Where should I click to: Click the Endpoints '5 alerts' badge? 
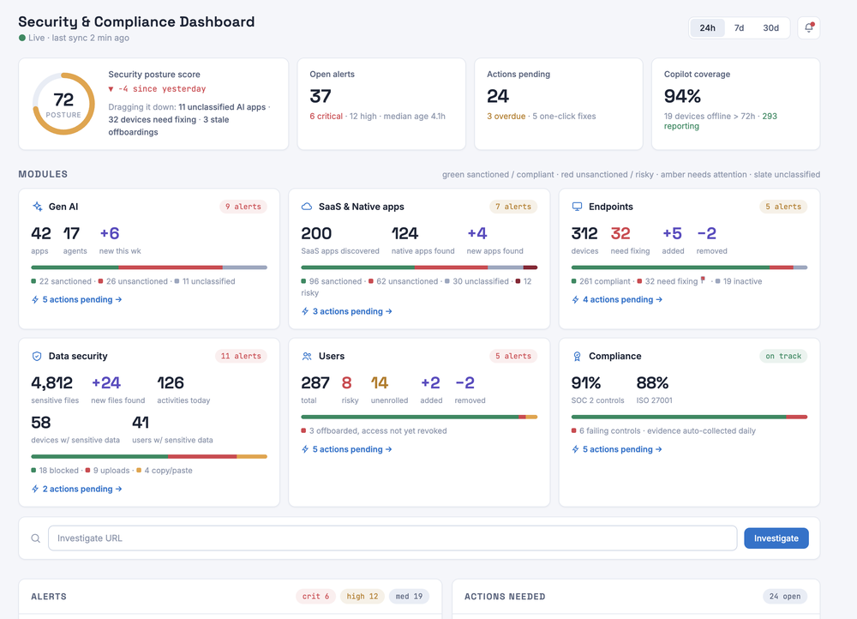pyautogui.click(x=783, y=207)
